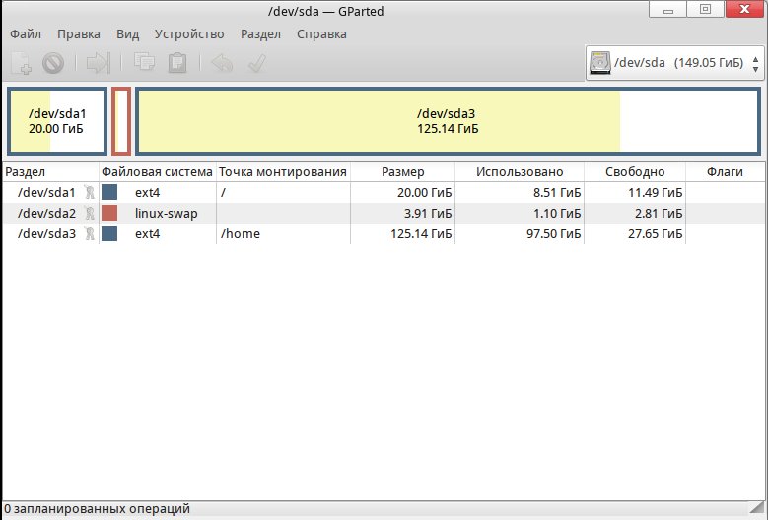This screenshot has width=768, height=520.
Task: Click the Использовано column header
Action: [x=520, y=172]
